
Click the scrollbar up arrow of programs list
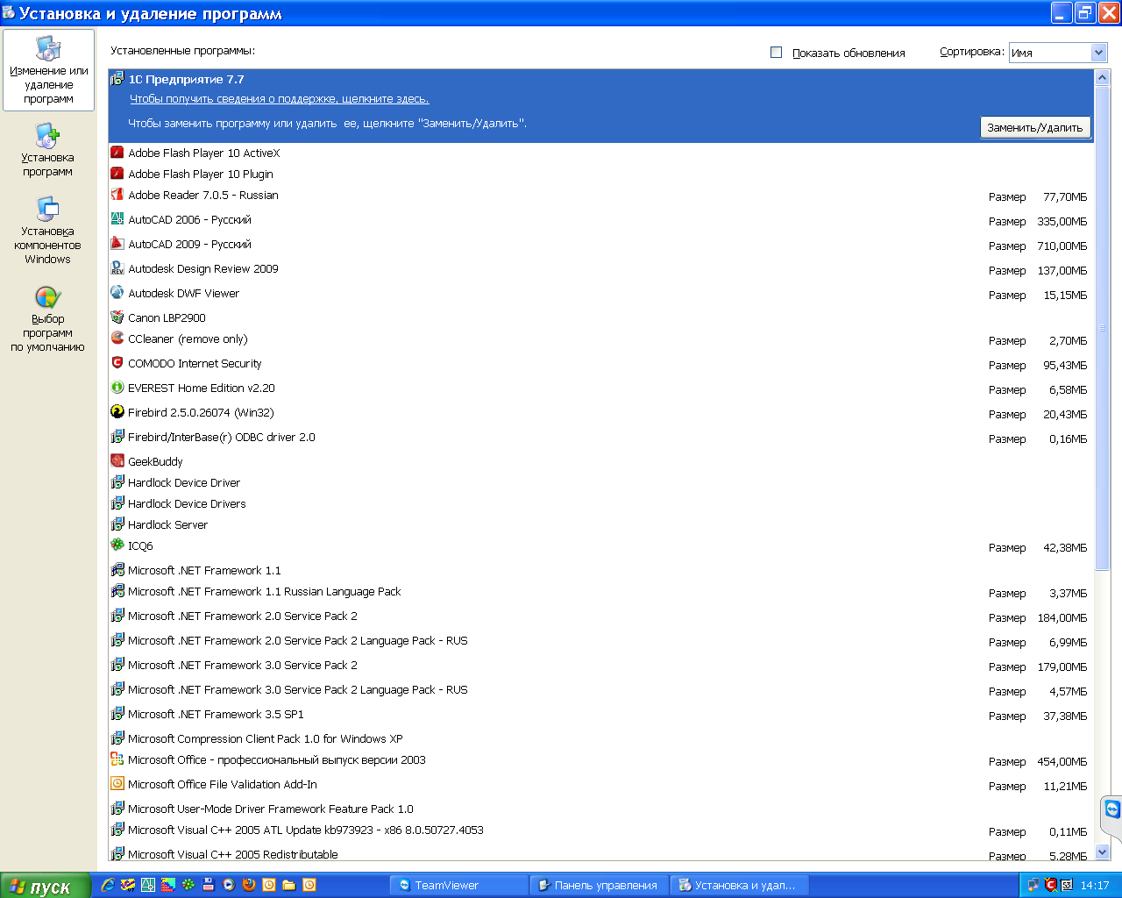1103,77
